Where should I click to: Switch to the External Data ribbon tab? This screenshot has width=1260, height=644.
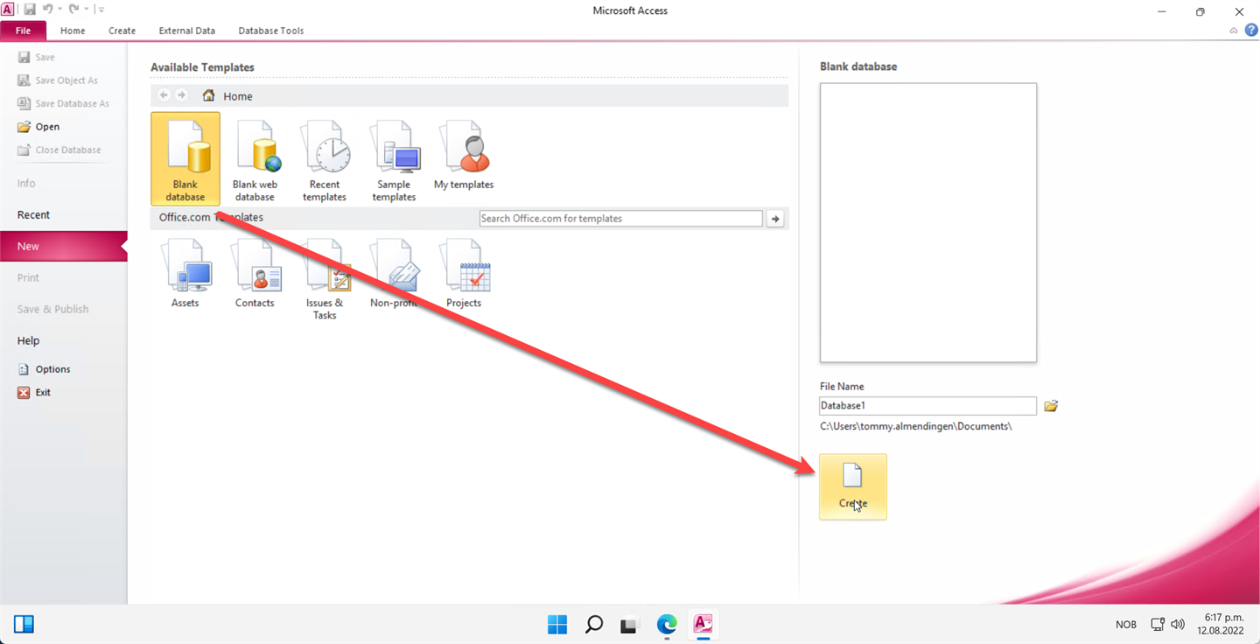pos(186,31)
